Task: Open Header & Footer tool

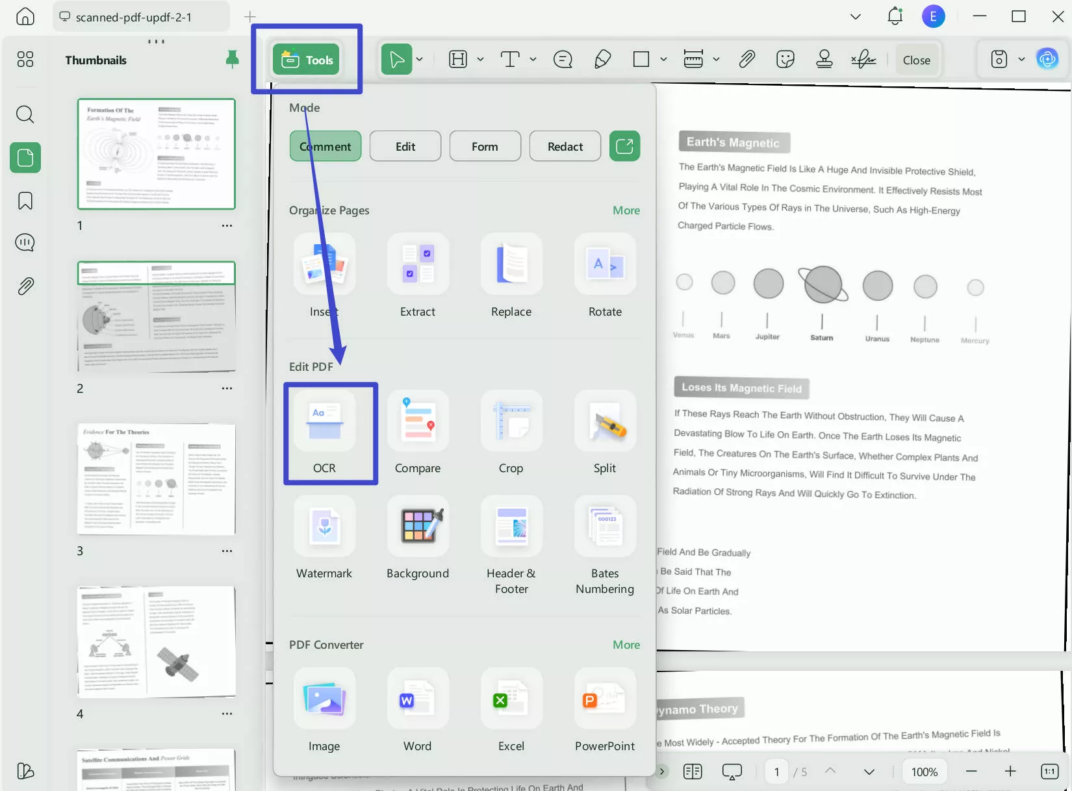Action: click(x=511, y=546)
